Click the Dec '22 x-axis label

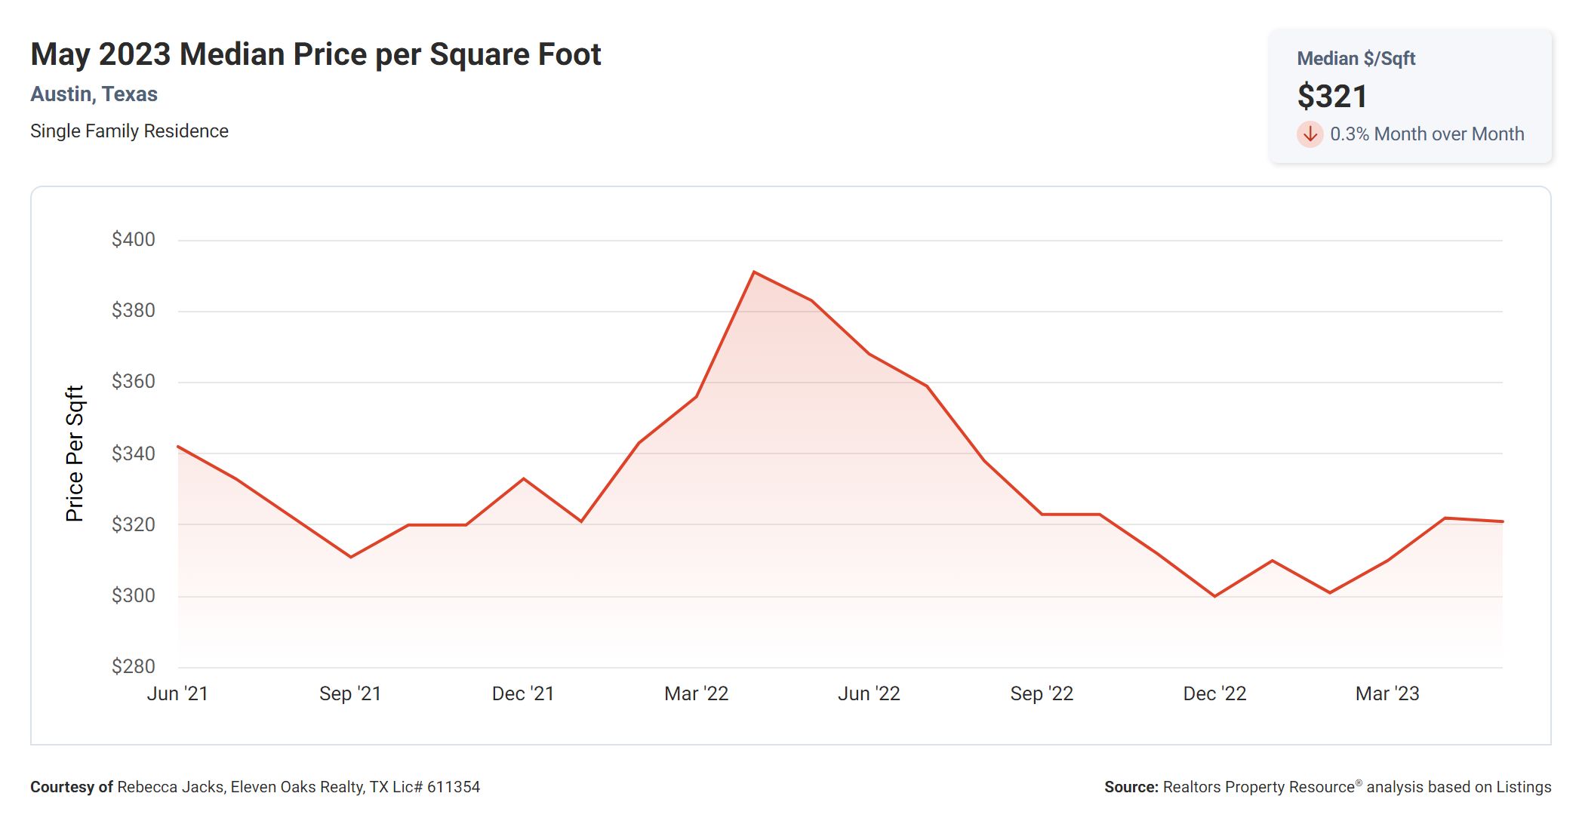[1214, 693]
